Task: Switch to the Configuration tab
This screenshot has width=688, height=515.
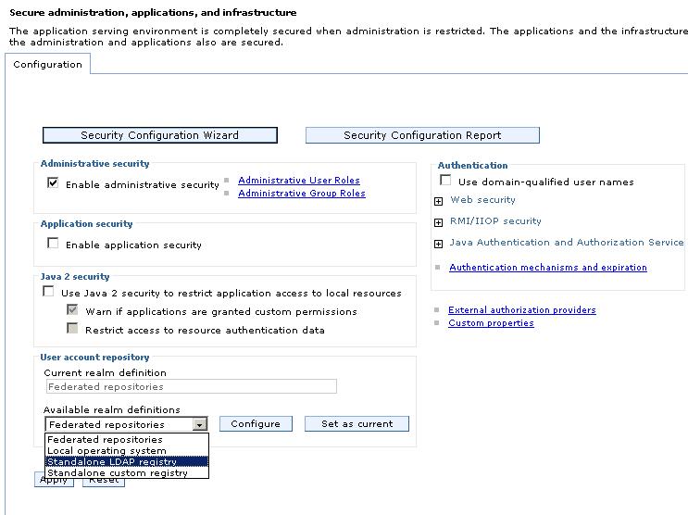Action: (47, 65)
